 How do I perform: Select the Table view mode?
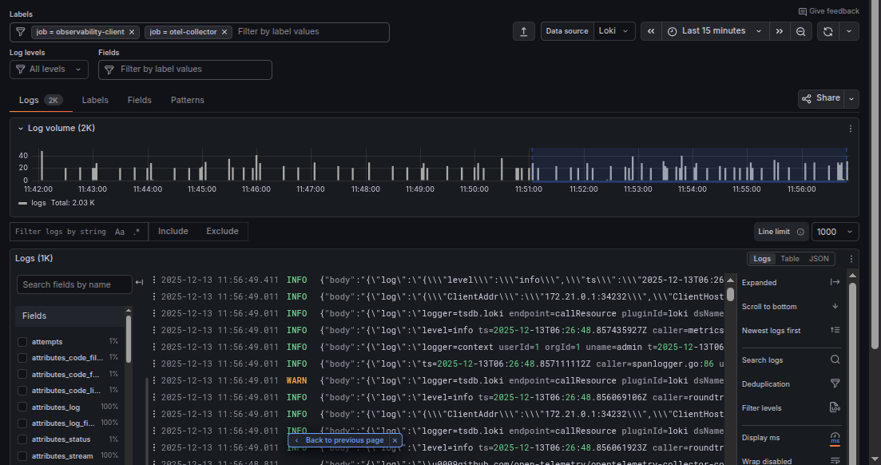pyautogui.click(x=790, y=259)
